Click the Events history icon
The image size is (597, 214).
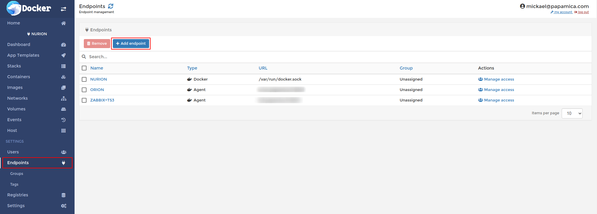[x=63, y=120]
